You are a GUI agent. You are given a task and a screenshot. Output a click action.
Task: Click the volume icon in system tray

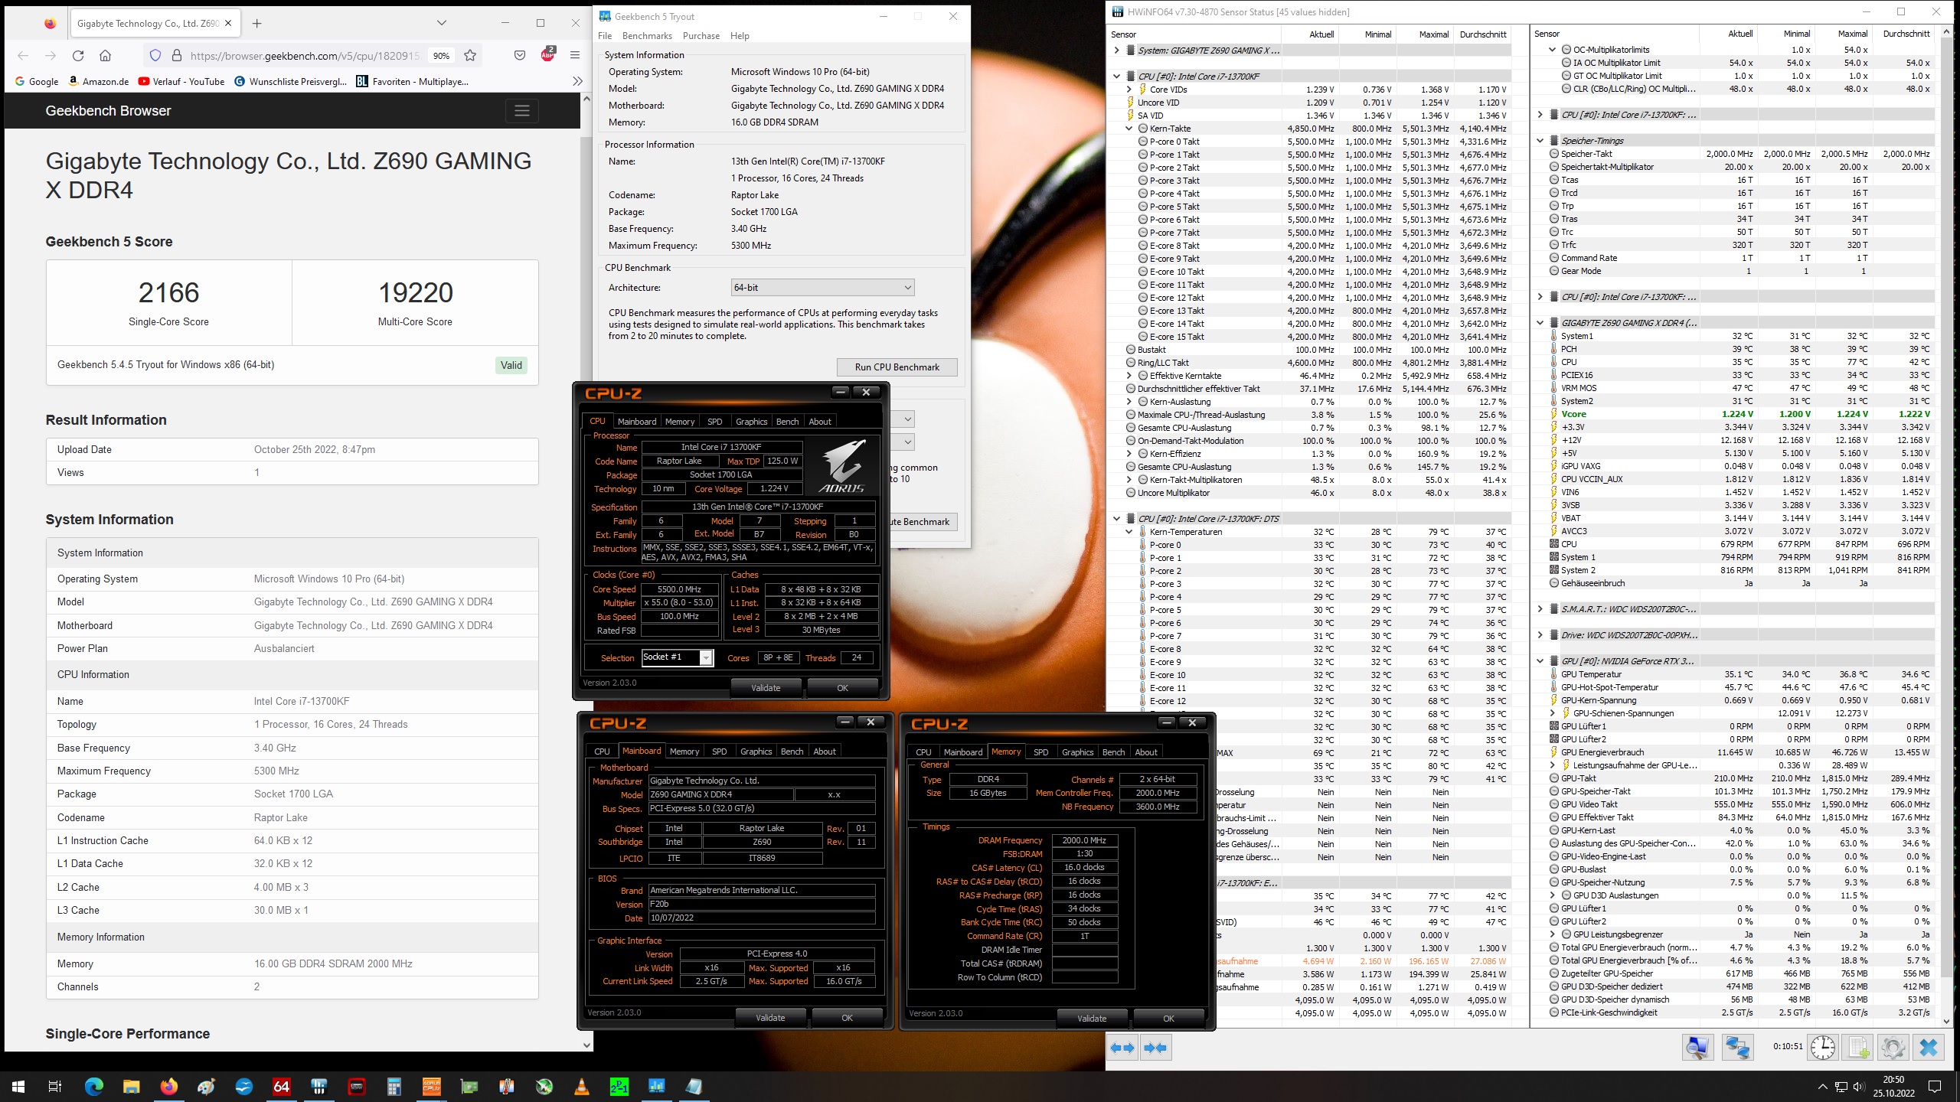click(1860, 1087)
